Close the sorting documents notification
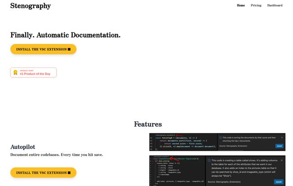Image resolution: width=293 pixels, height=186 pixels. click(282, 137)
